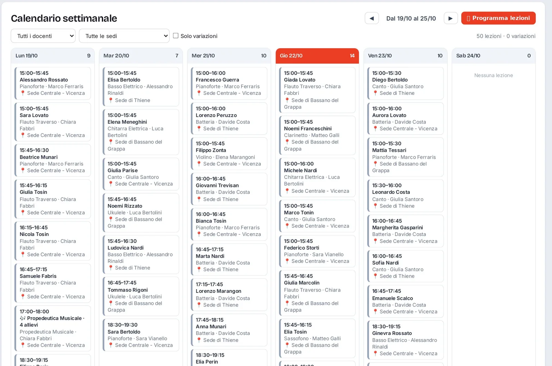This screenshot has height=366, width=552.
Task: Click Ludovica Nardi lesson name
Action: tap(126, 248)
